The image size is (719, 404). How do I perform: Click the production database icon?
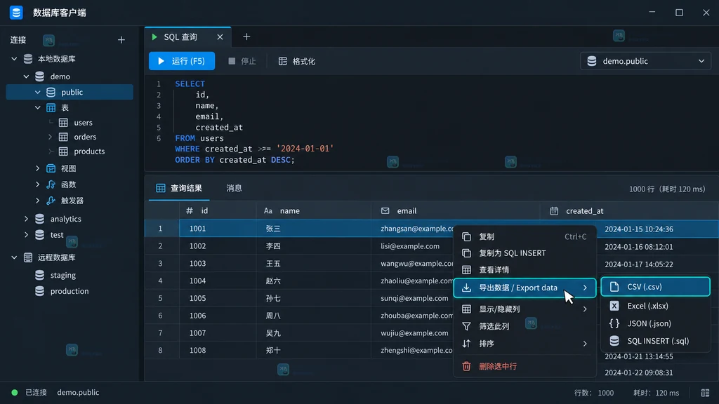(x=40, y=291)
